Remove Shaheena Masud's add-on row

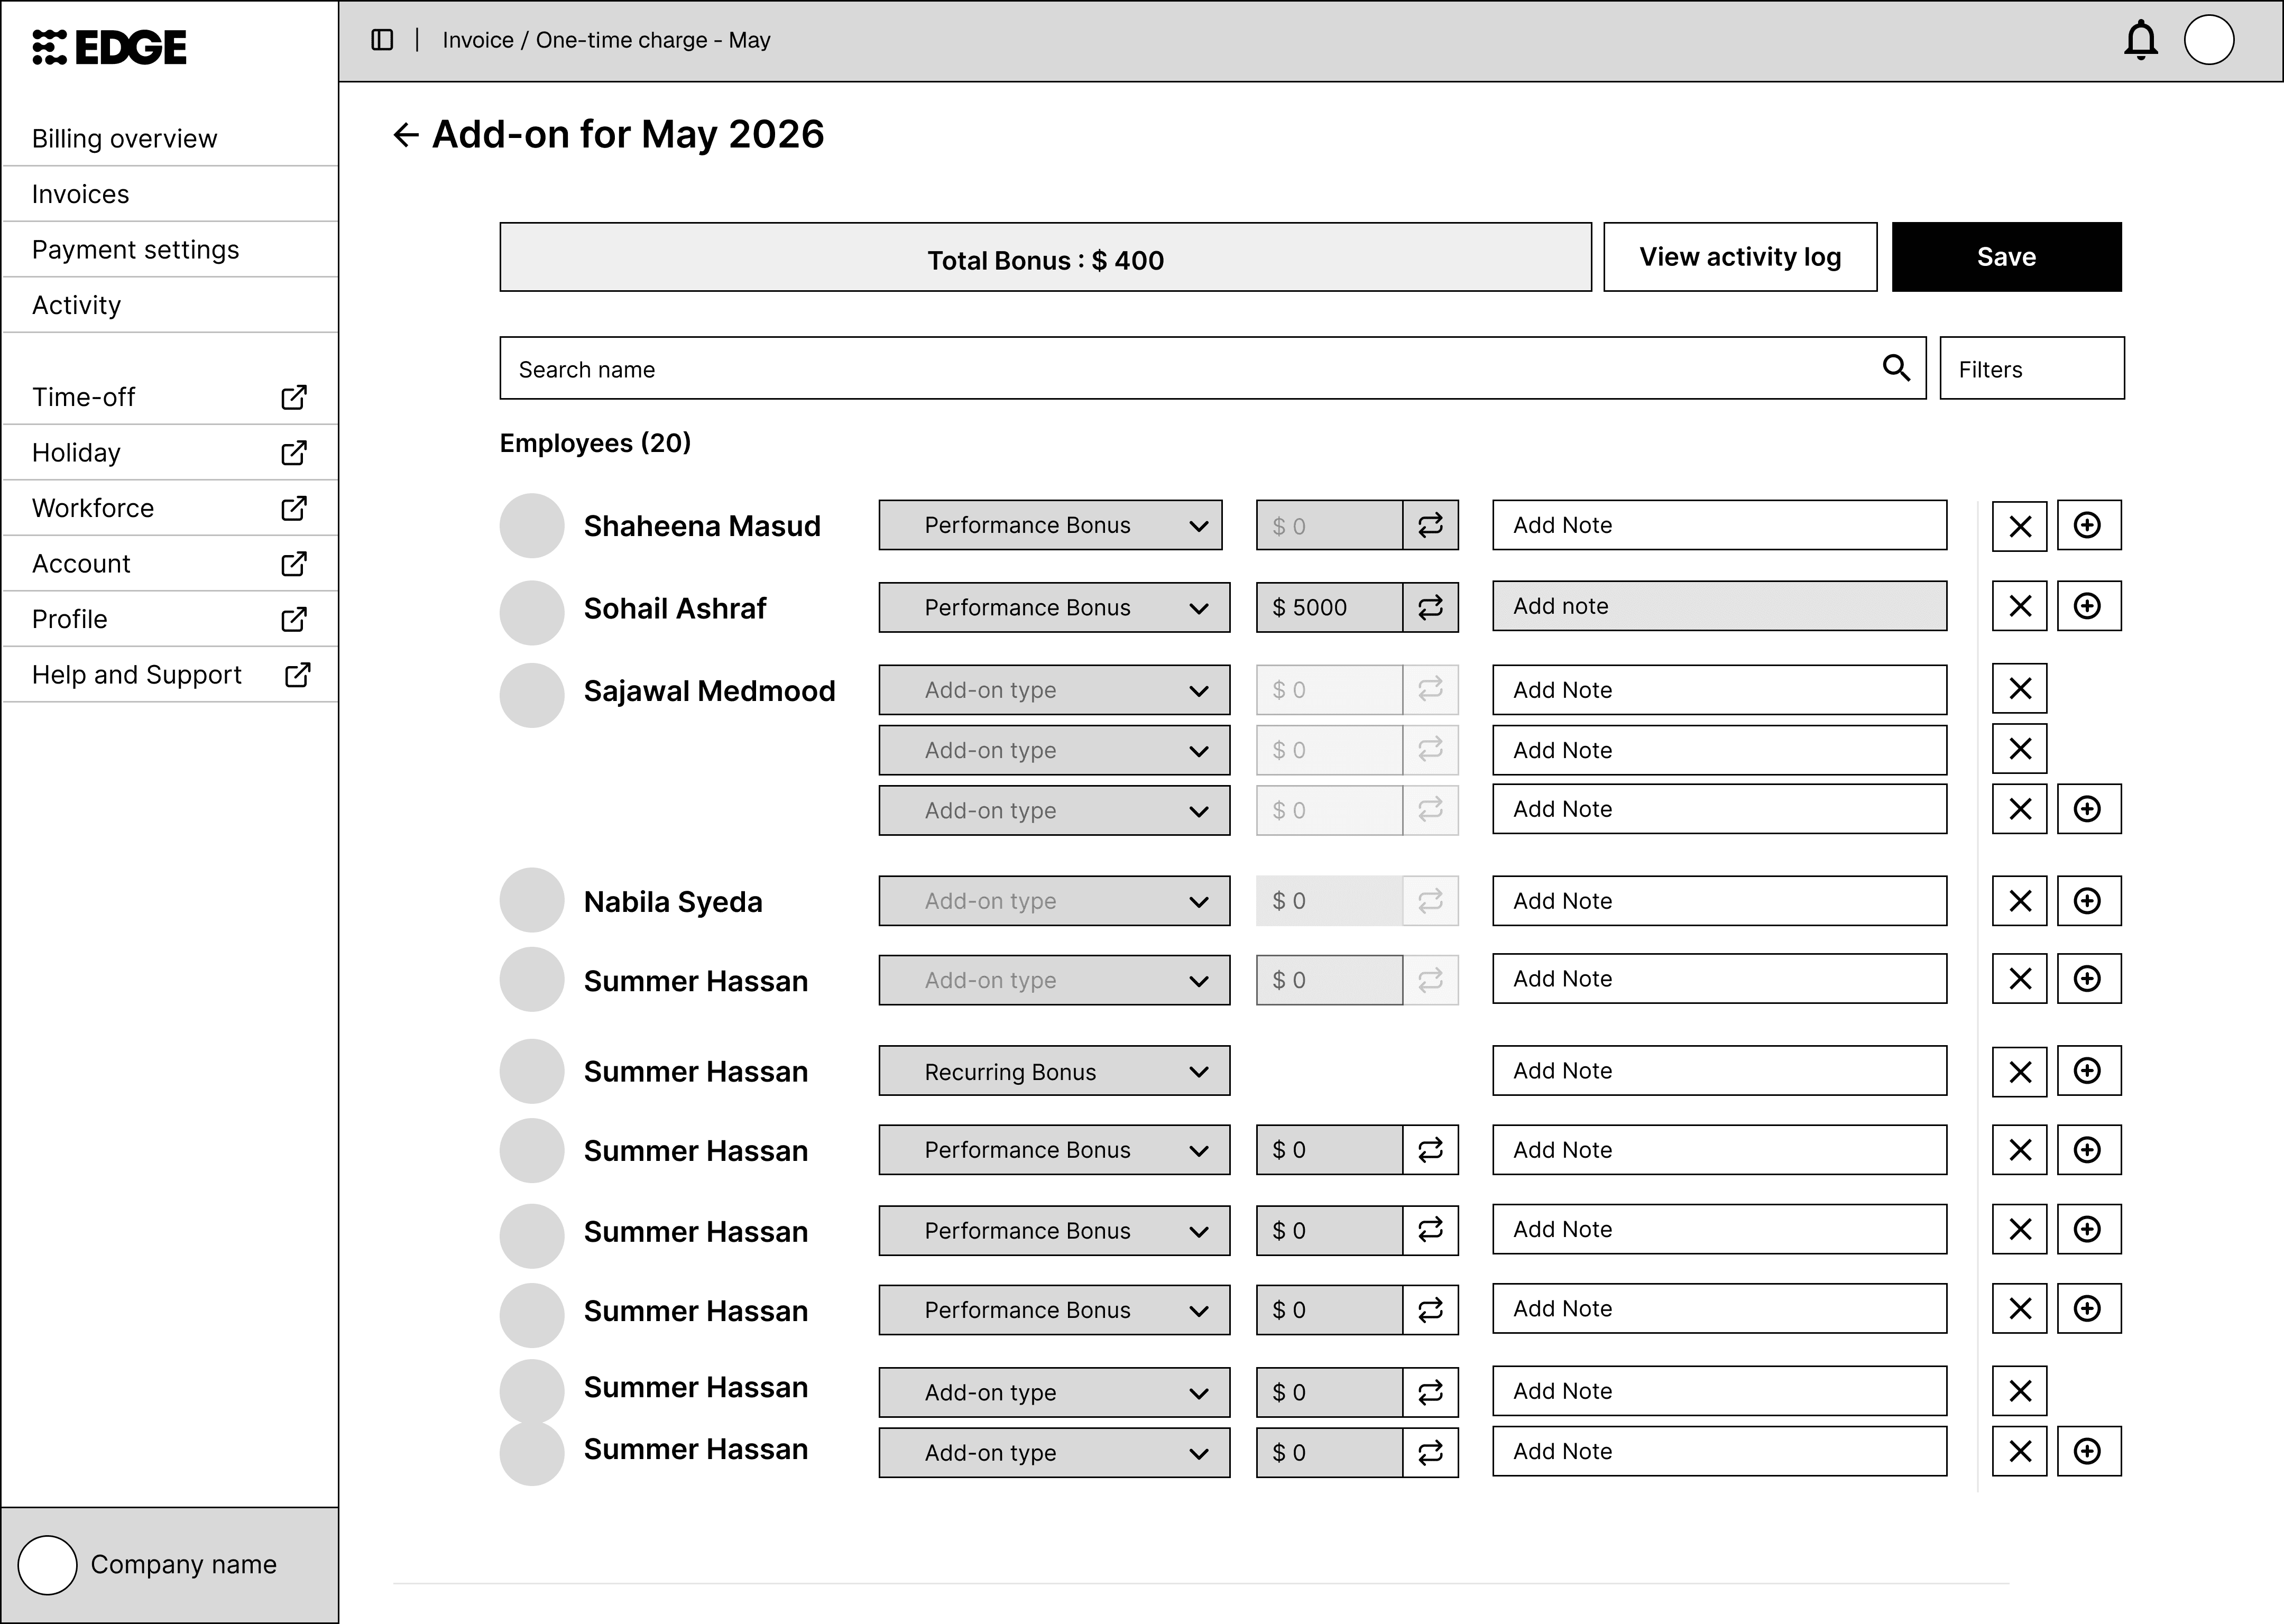pyautogui.click(x=2019, y=526)
